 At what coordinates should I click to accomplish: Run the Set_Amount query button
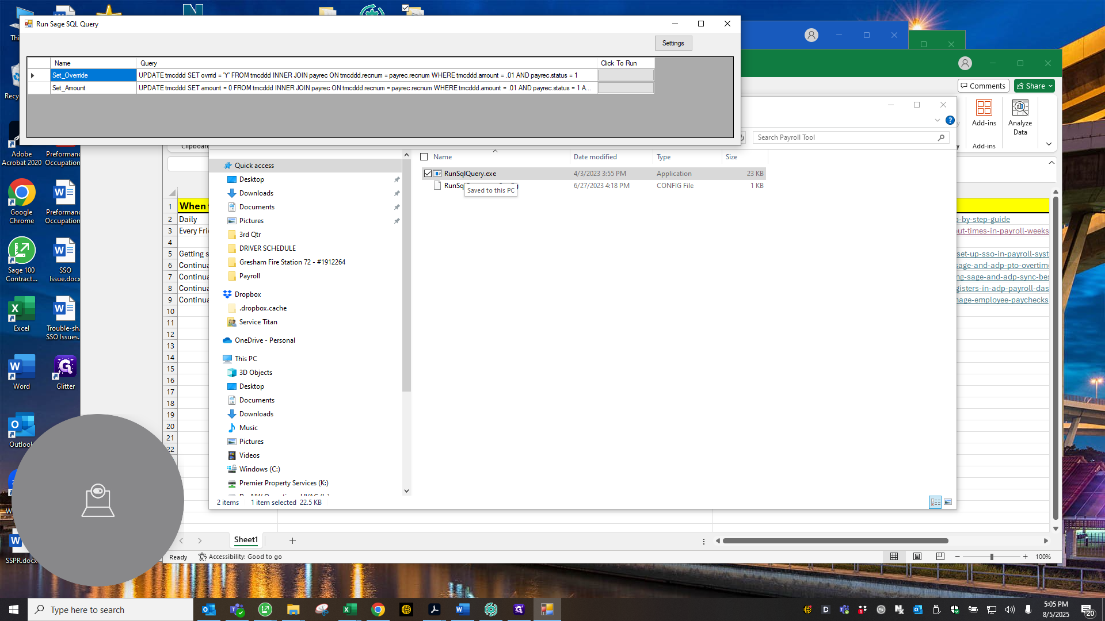tap(626, 88)
